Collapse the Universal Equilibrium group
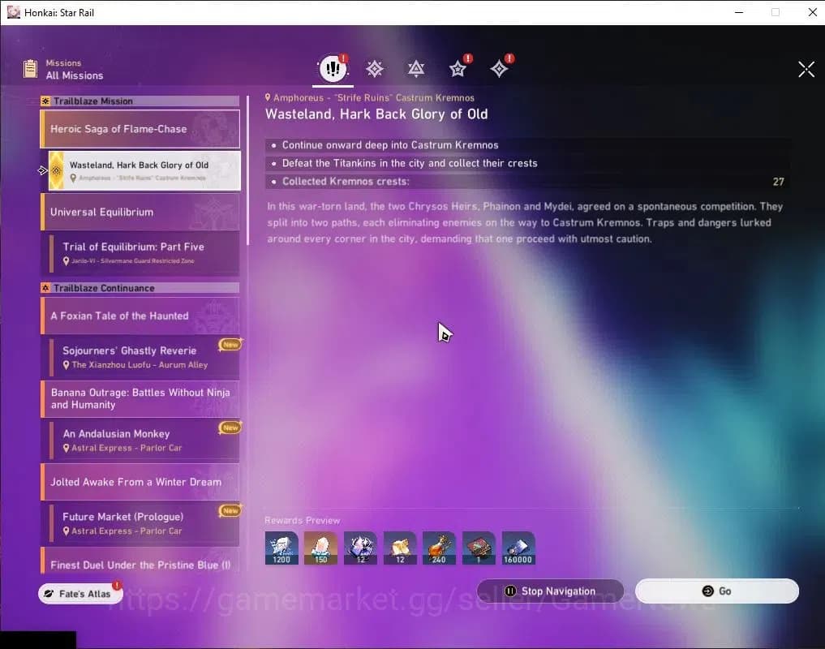Screen dimensions: 825x649 tap(140, 212)
